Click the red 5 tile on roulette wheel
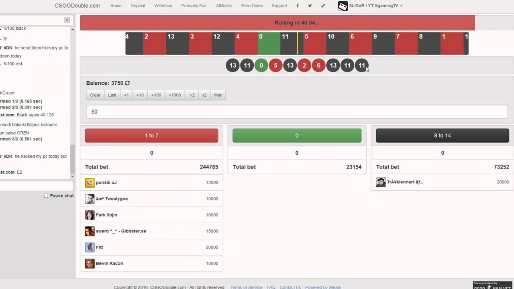 pyautogui.click(x=314, y=43)
